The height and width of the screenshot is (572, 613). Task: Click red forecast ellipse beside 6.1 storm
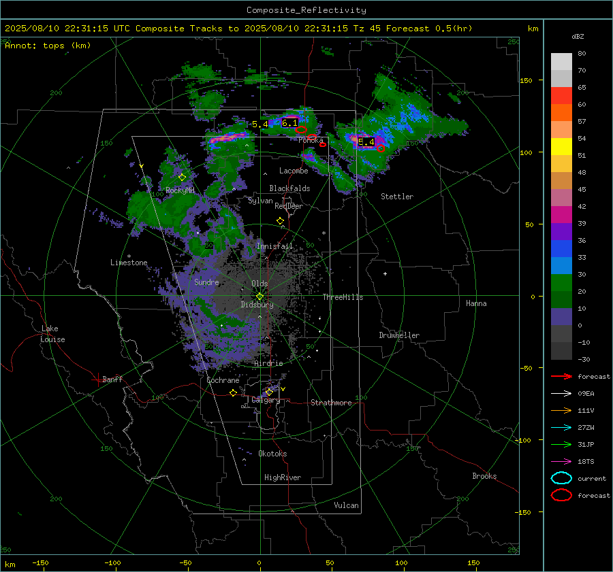coord(301,130)
